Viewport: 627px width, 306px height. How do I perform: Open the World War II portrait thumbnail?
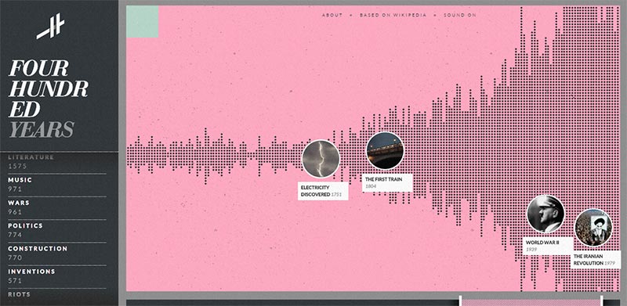pos(545,214)
